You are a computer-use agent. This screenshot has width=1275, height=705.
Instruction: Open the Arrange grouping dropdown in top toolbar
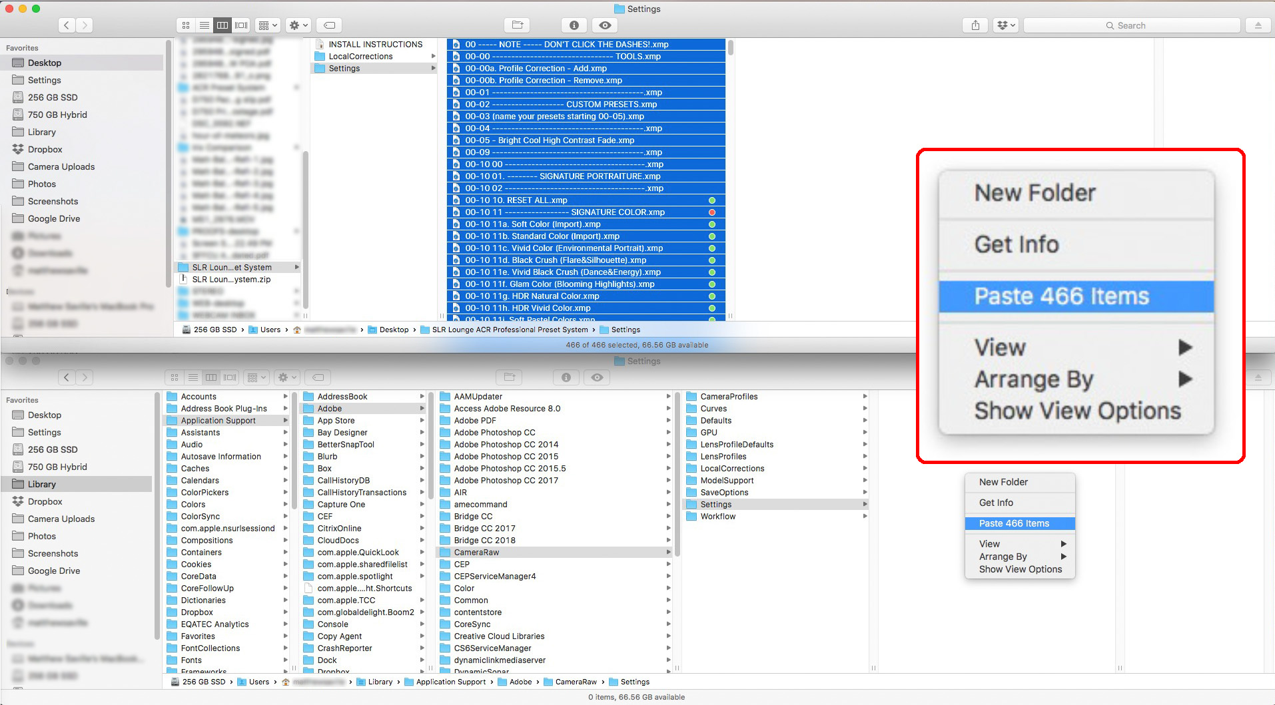268,25
